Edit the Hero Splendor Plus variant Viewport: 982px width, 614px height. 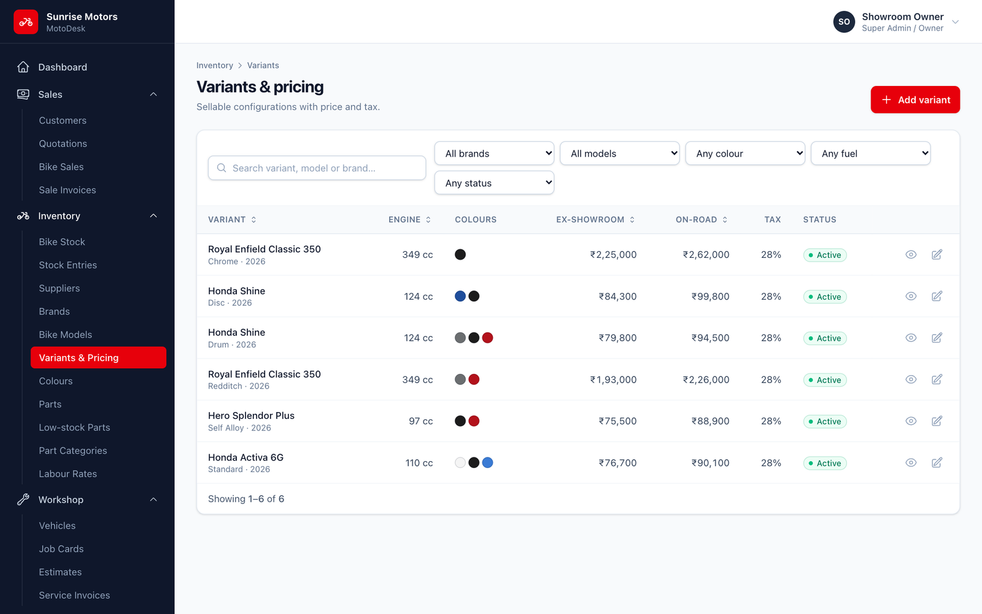pyautogui.click(x=937, y=421)
